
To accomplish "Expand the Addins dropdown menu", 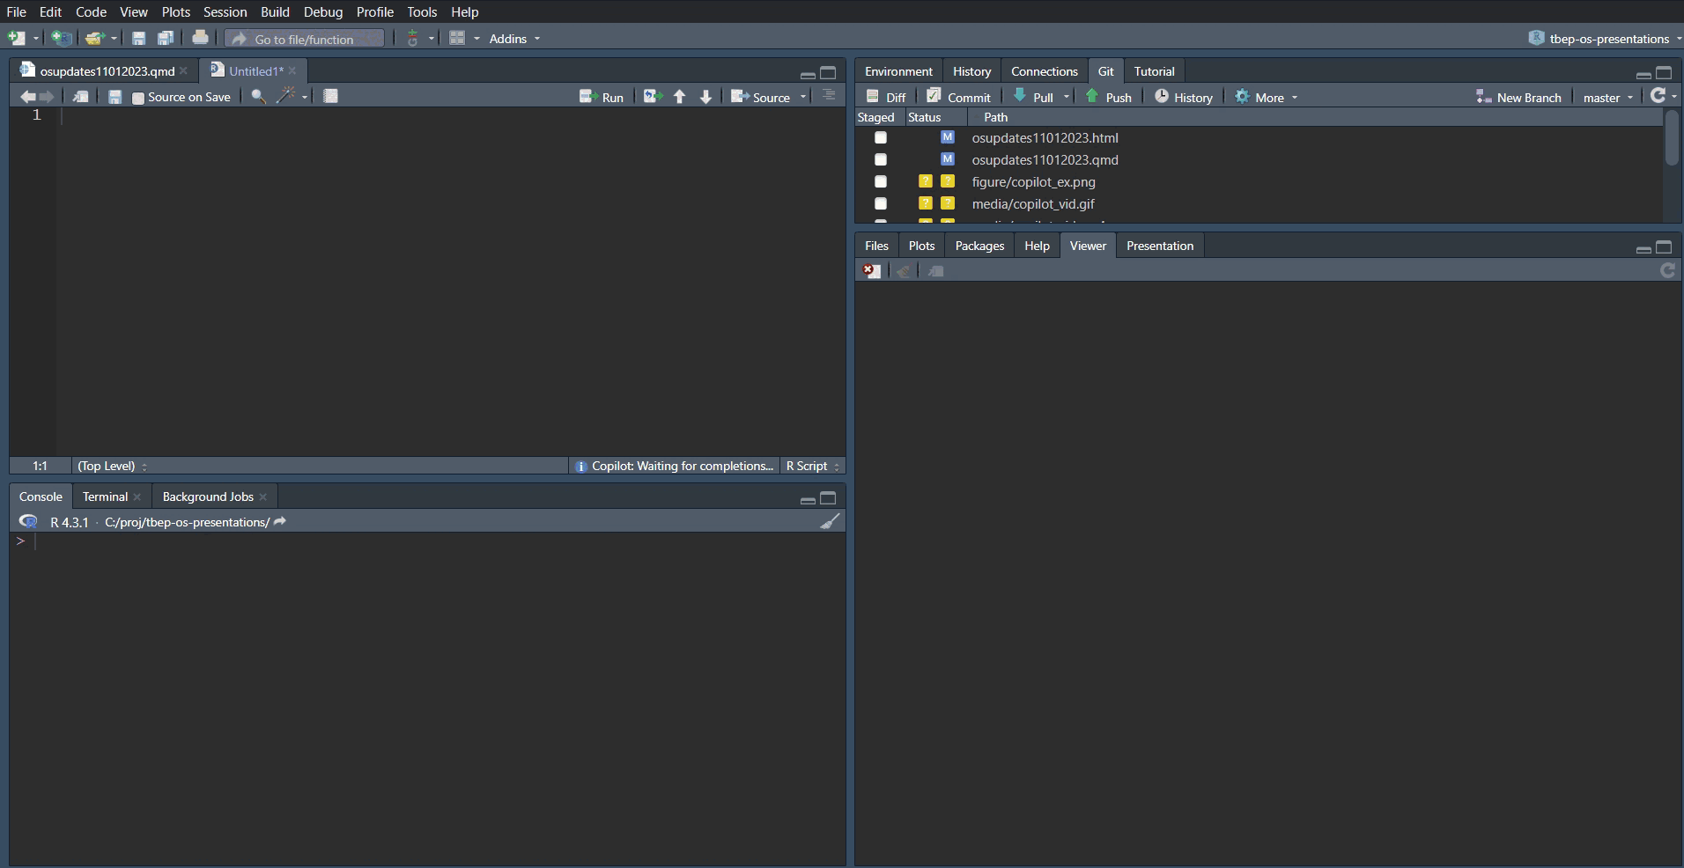I will coord(514,39).
